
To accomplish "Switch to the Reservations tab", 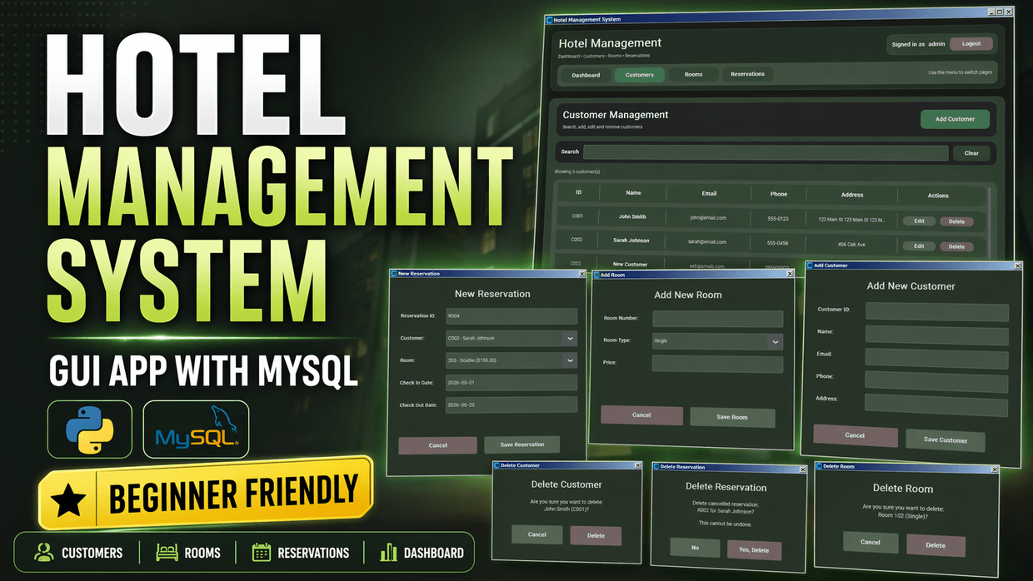I will 747,74.
